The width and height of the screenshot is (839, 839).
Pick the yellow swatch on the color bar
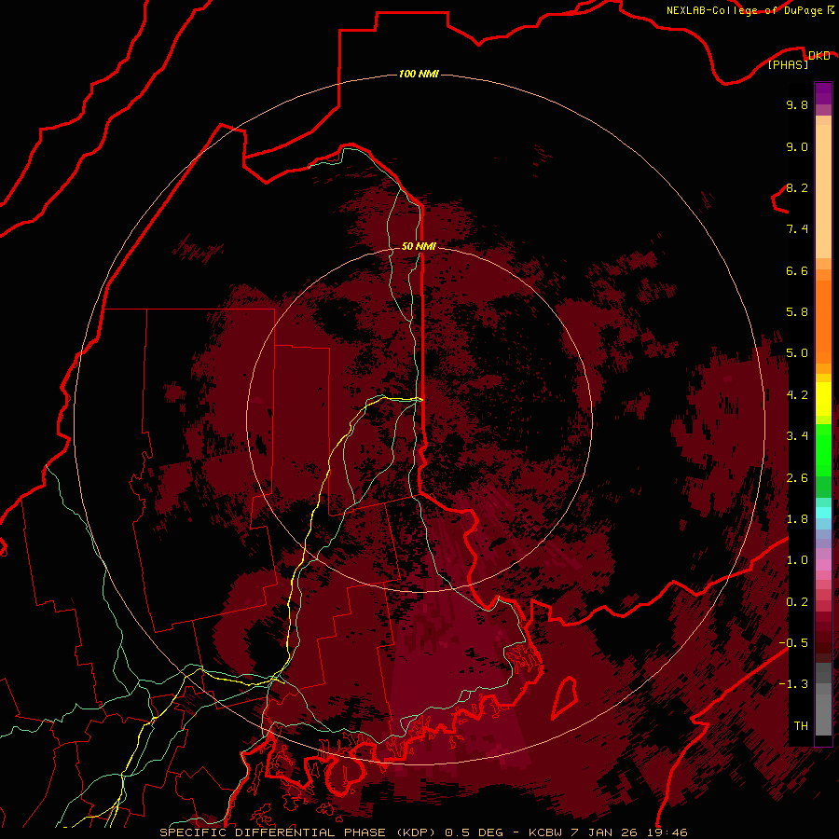pos(823,399)
